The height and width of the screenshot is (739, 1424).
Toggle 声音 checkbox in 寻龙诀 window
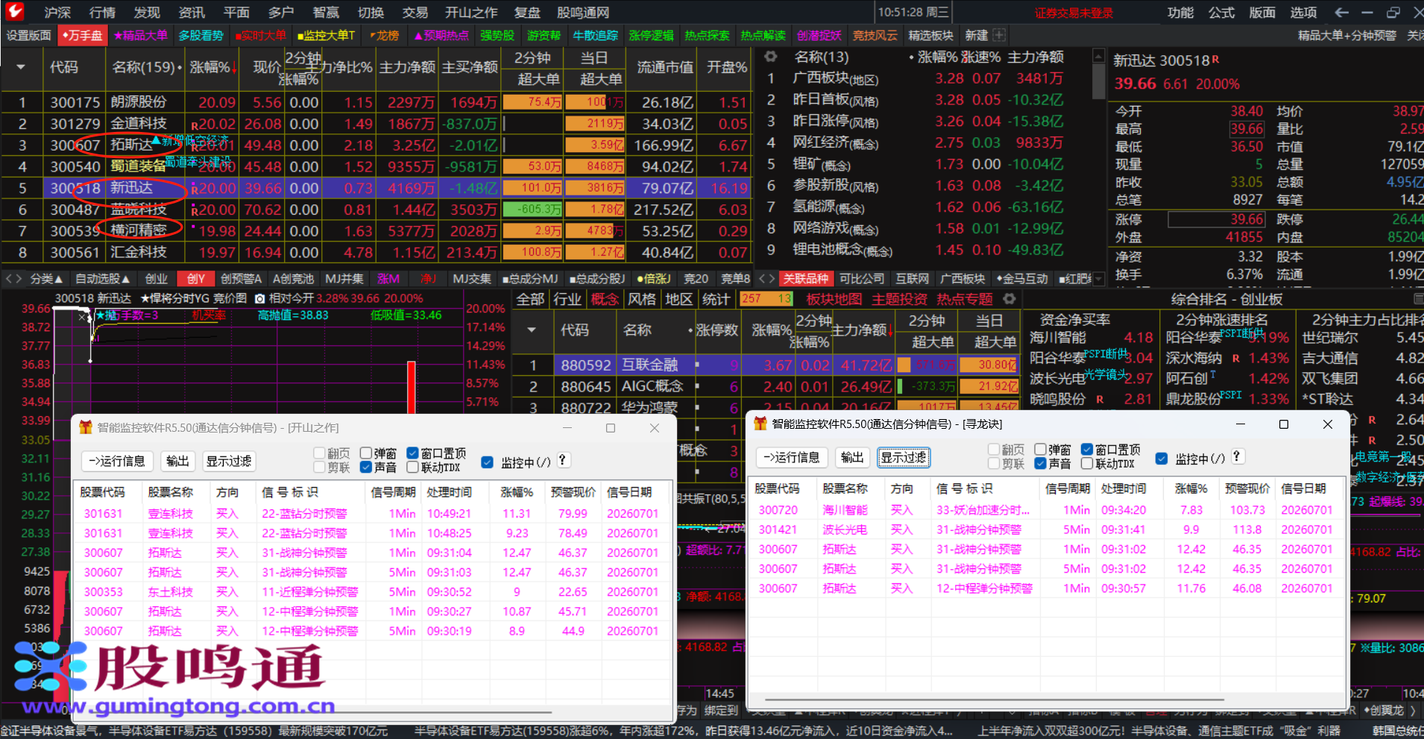1041,464
